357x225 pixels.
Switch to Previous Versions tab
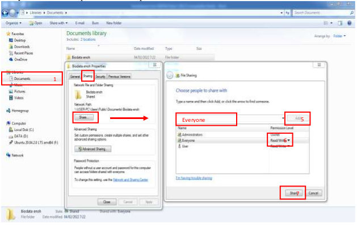(119, 77)
